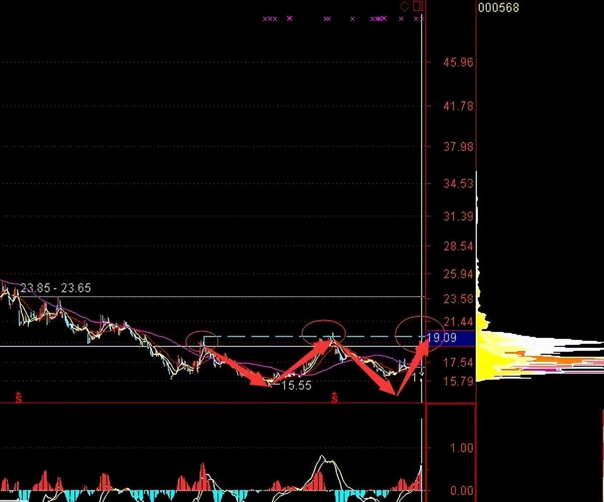
Task: Click the 15.79 price axis label
Action: [458, 381]
